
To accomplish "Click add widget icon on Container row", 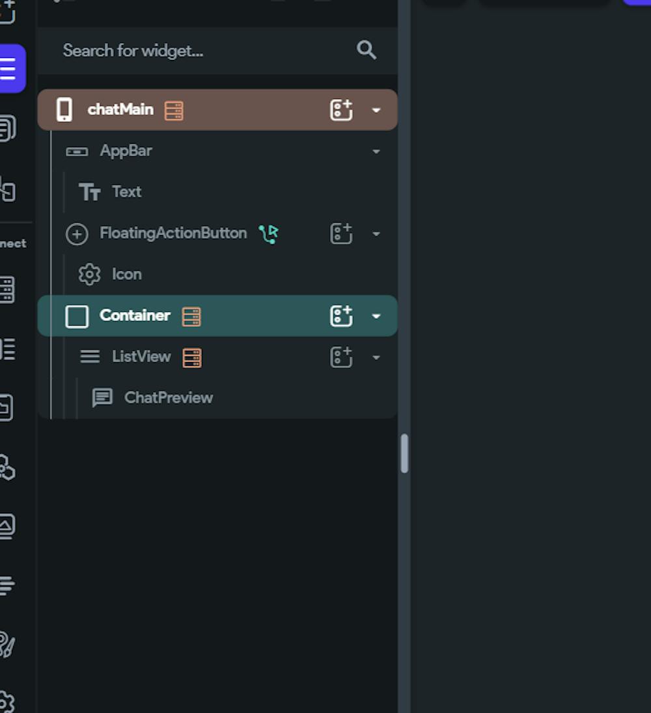I will [341, 316].
